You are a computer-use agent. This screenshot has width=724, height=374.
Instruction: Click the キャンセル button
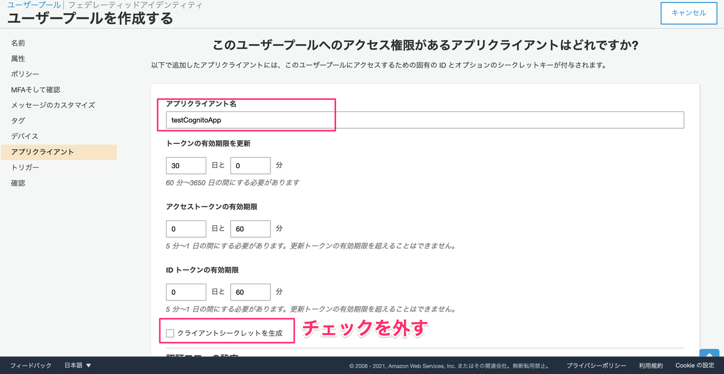[x=688, y=13]
